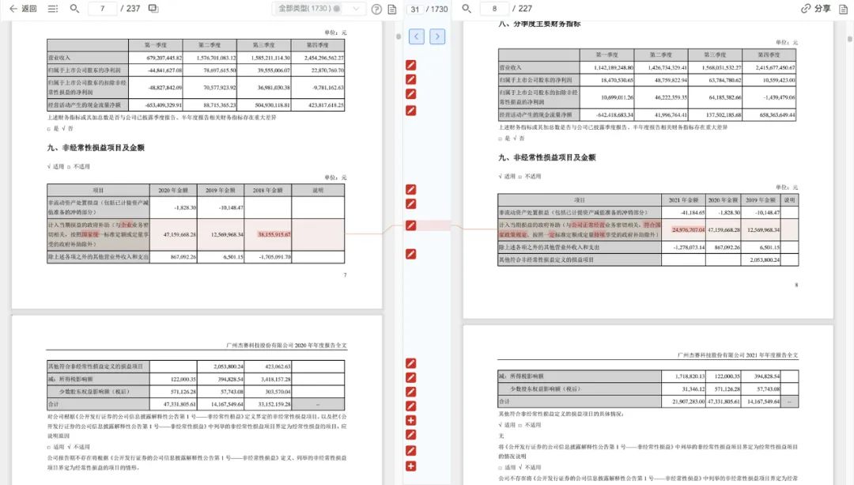The width and height of the screenshot is (854, 485).
Task: Open the help question mark icon
Action: 376,9
